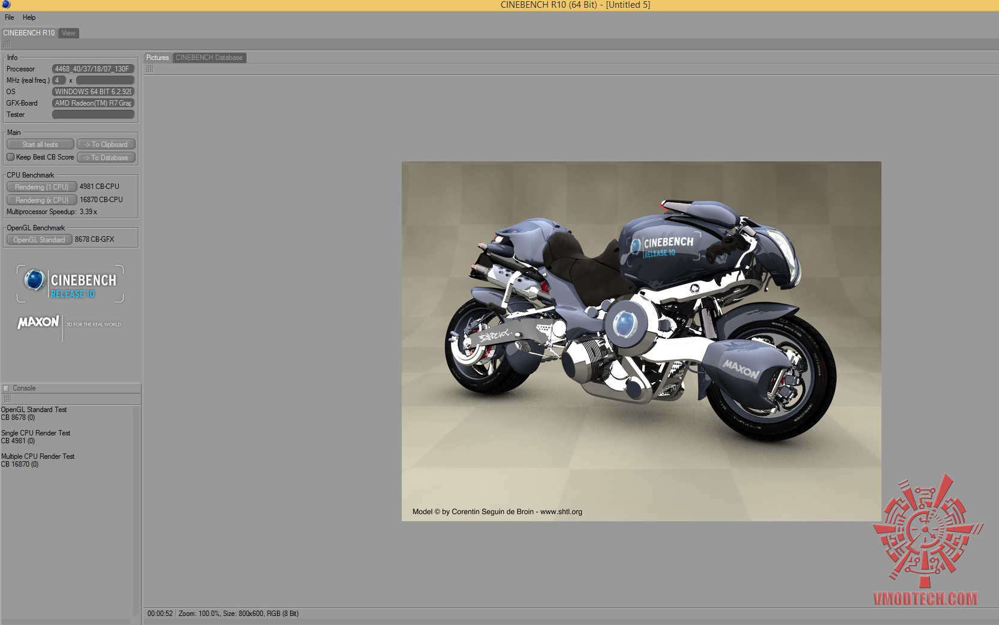Switch to CINEBENCH Database tab
This screenshot has height=625, width=999.
[x=209, y=58]
